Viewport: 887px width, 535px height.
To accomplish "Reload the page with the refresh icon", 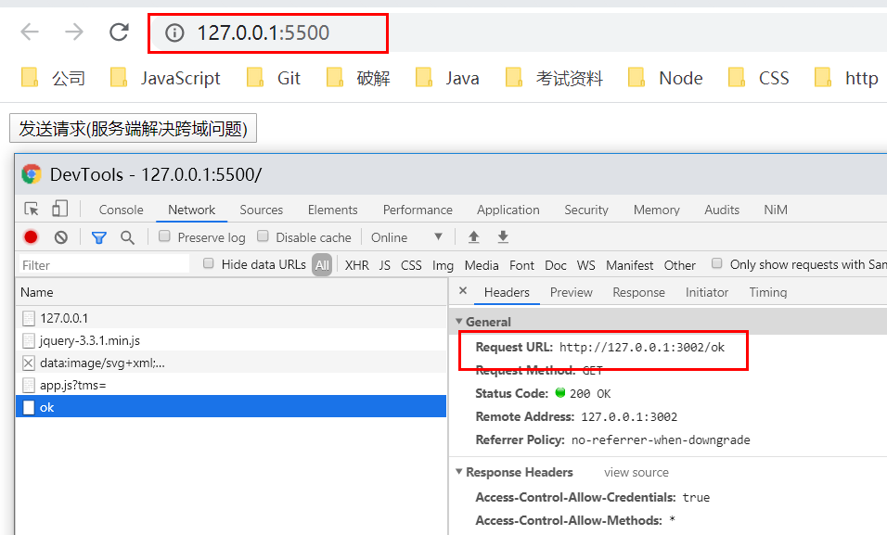I will pos(119,32).
